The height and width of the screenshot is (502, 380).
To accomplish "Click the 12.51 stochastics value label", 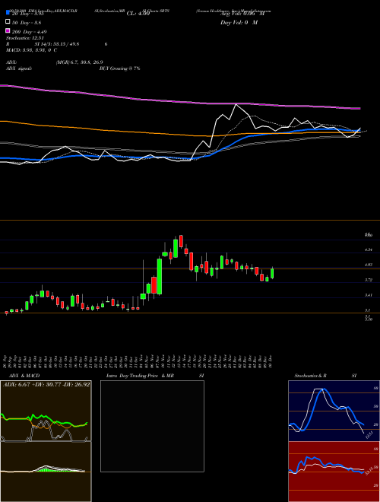I will point(370,435).
